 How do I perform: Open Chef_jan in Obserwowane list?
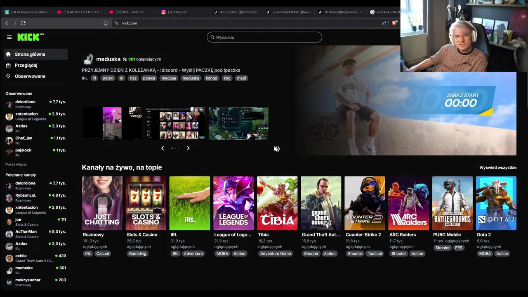click(x=35, y=141)
